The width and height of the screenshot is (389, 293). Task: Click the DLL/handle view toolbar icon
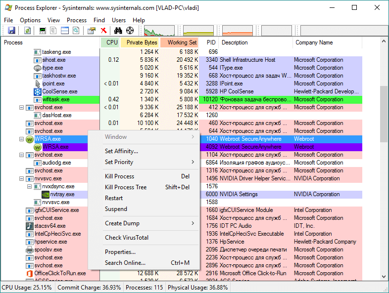point(76,31)
